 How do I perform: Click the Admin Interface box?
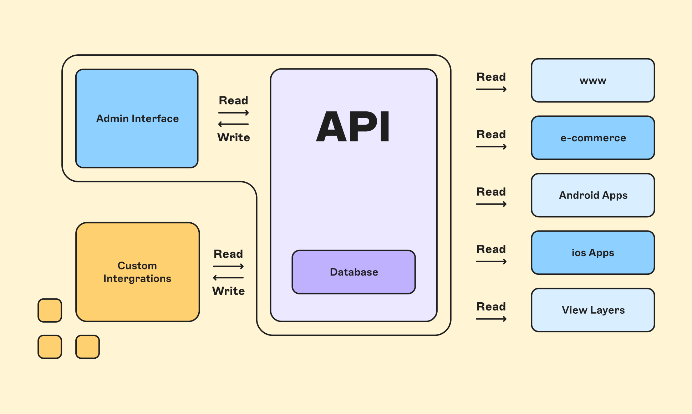click(x=137, y=118)
